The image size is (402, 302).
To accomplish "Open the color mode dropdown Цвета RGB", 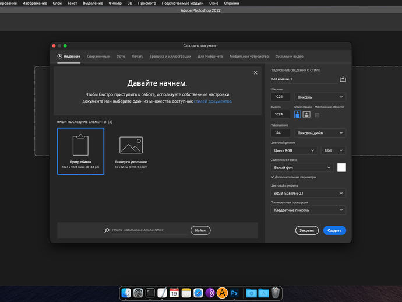I will (294, 150).
